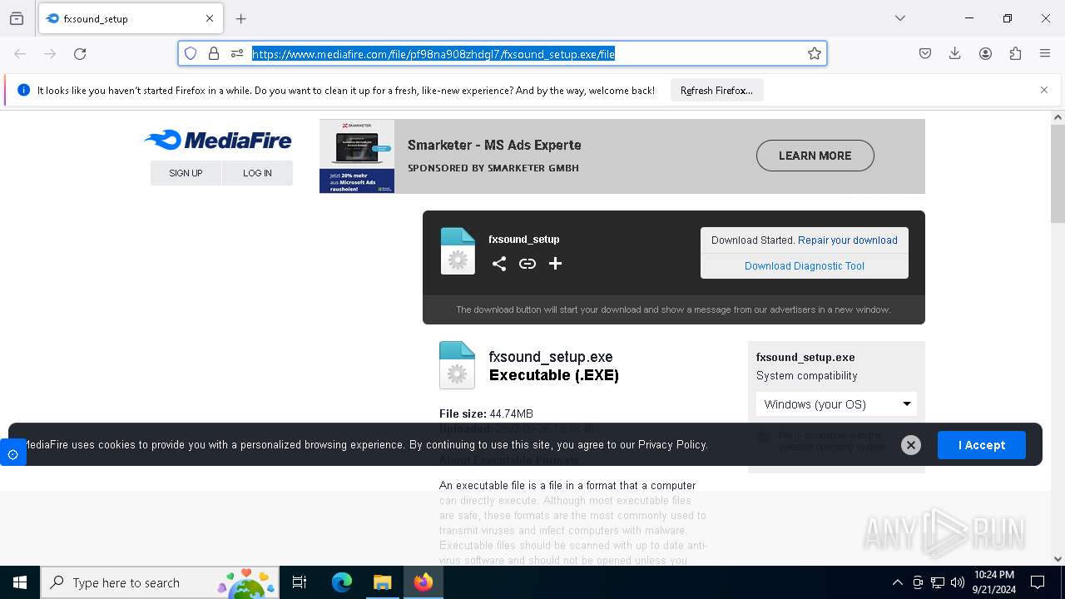1065x599 pixels.
Task: Open File Explorer from taskbar
Action: tap(382, 582)
